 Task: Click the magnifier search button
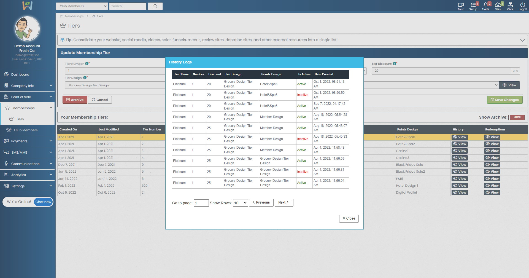[x=155, y=6]
